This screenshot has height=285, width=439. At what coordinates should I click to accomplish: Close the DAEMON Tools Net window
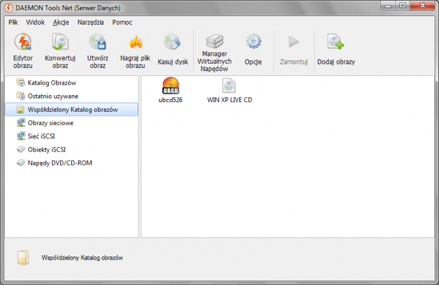click(x=423, y=6)
